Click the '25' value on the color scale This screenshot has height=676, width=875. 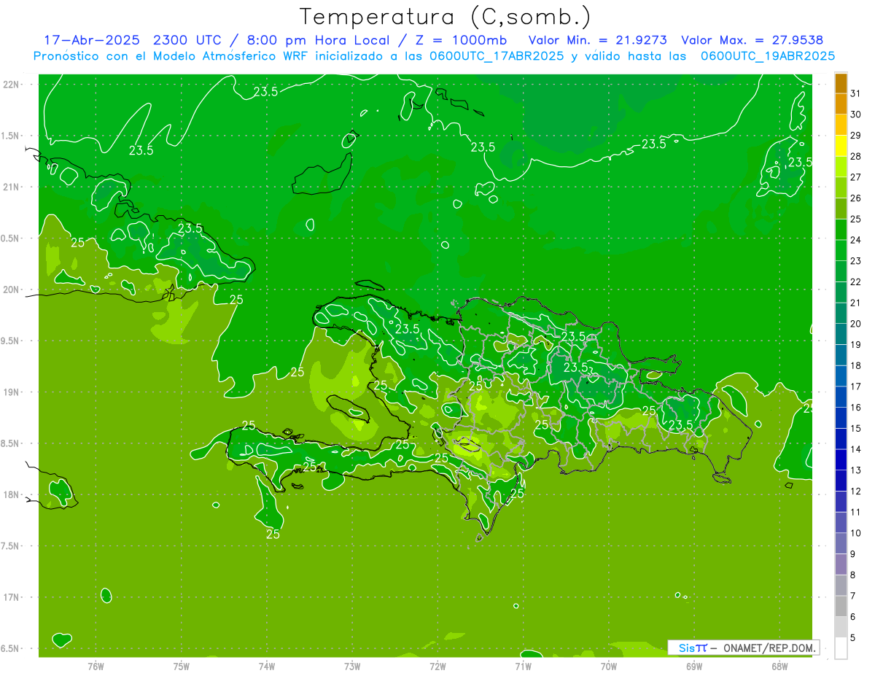pyautogui.click(x=855, y=219)
